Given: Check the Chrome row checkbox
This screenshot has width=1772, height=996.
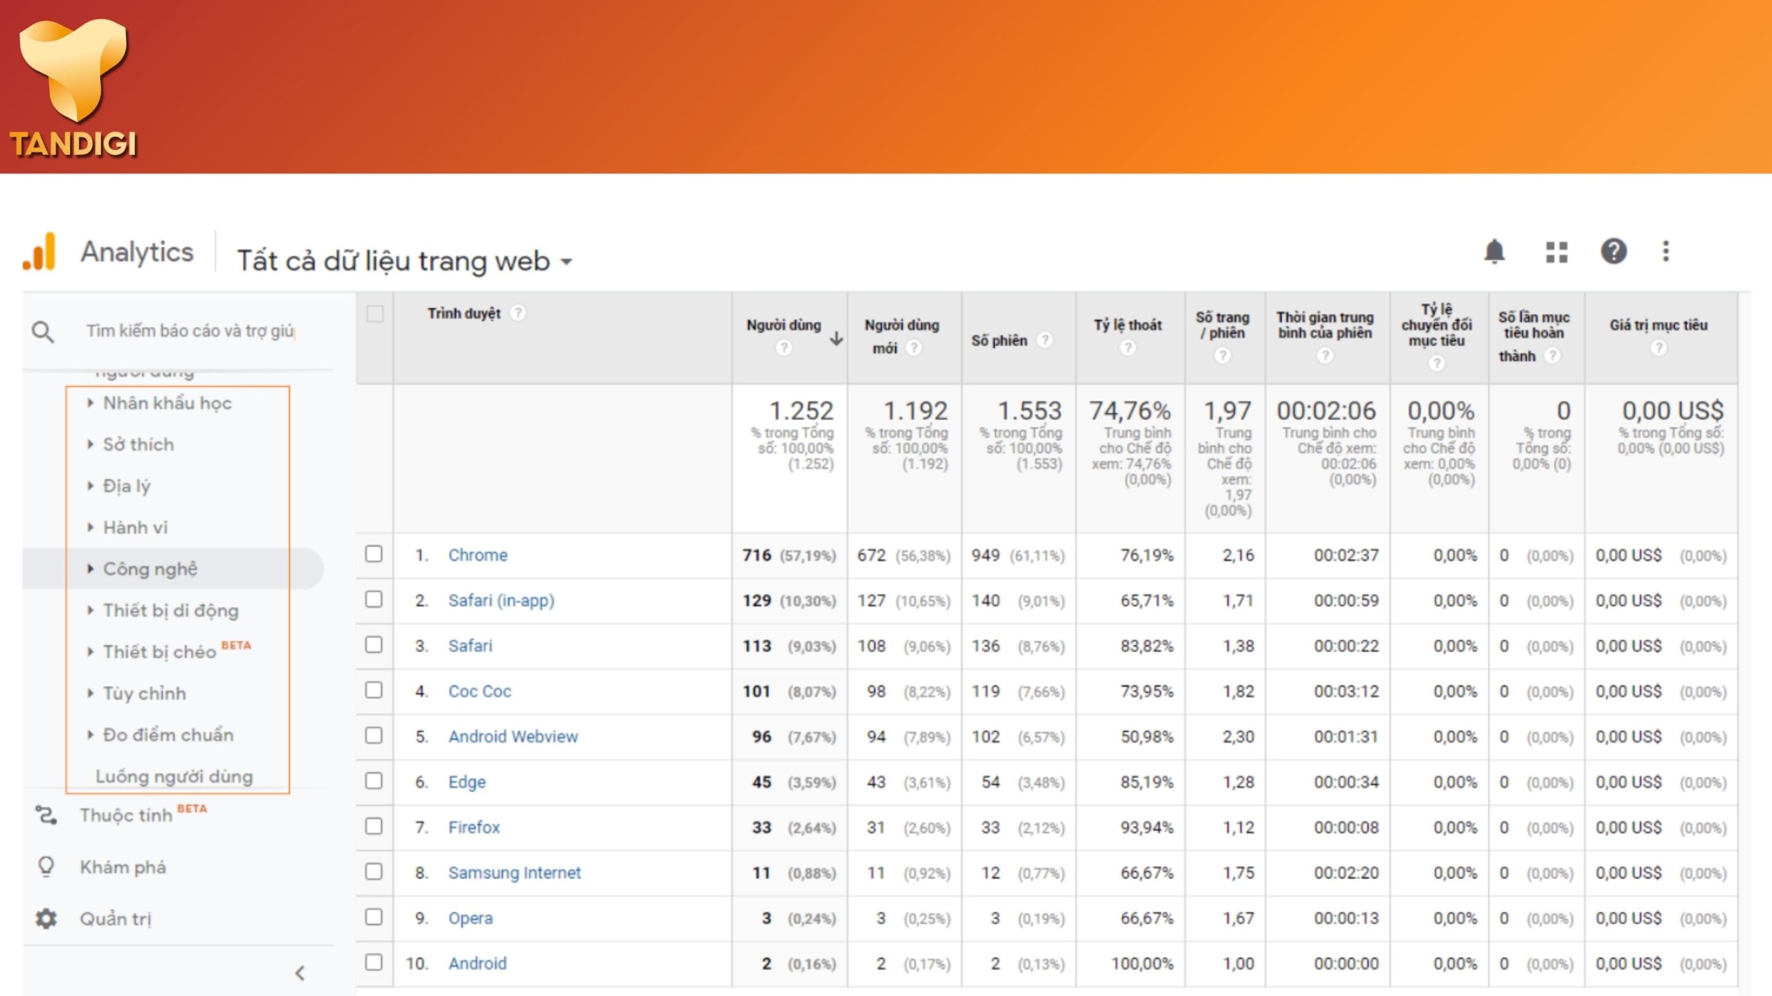Looking at the screenshot, I should pyautogui.click(x=374, y=554).
